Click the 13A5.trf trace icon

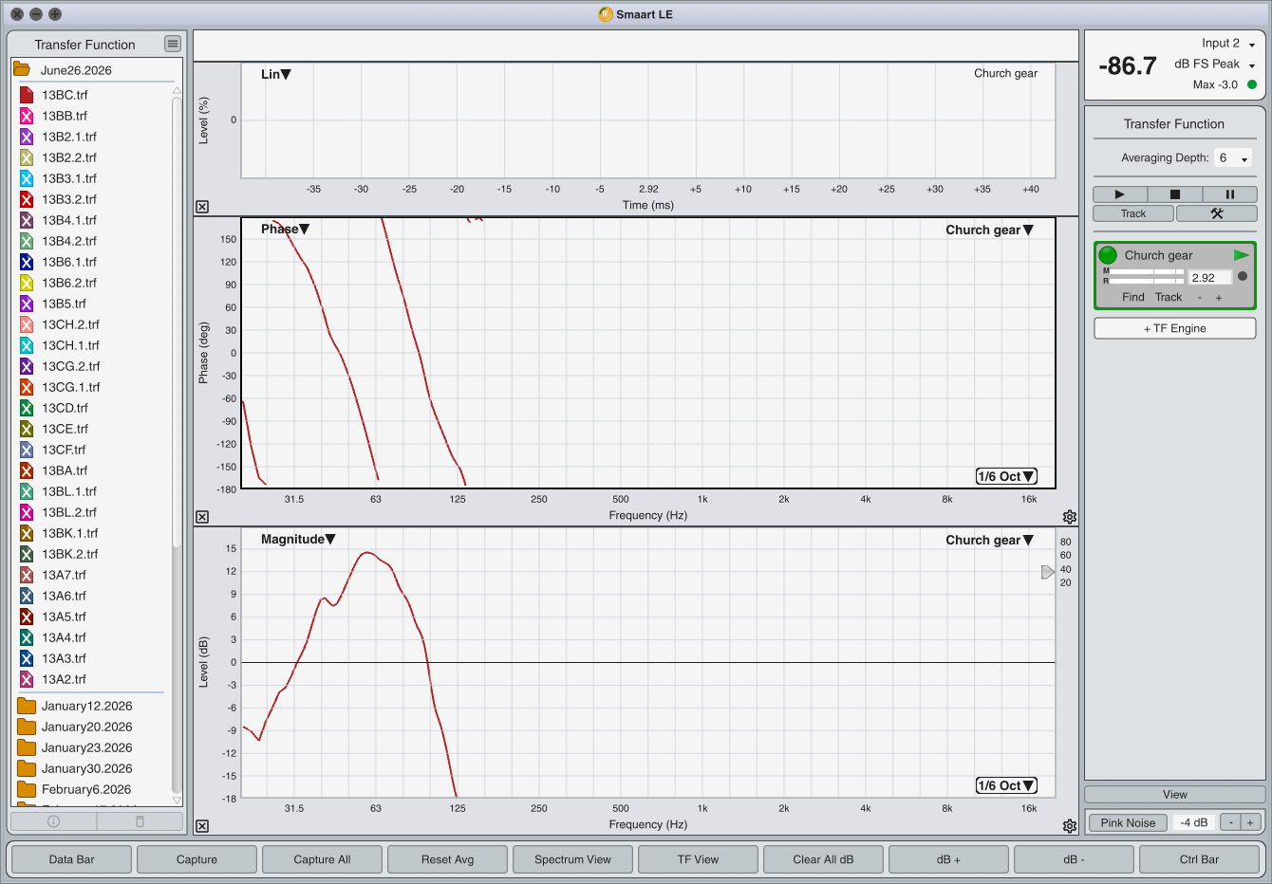click(x=27, y=617)
